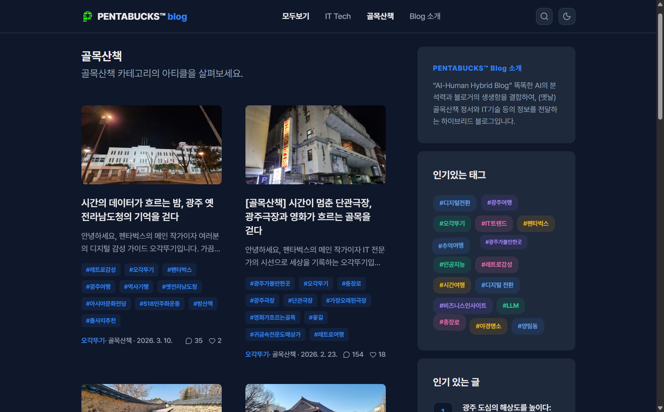Open the 모두보기 menu item
664x412 pixels.
click(296, 16)
